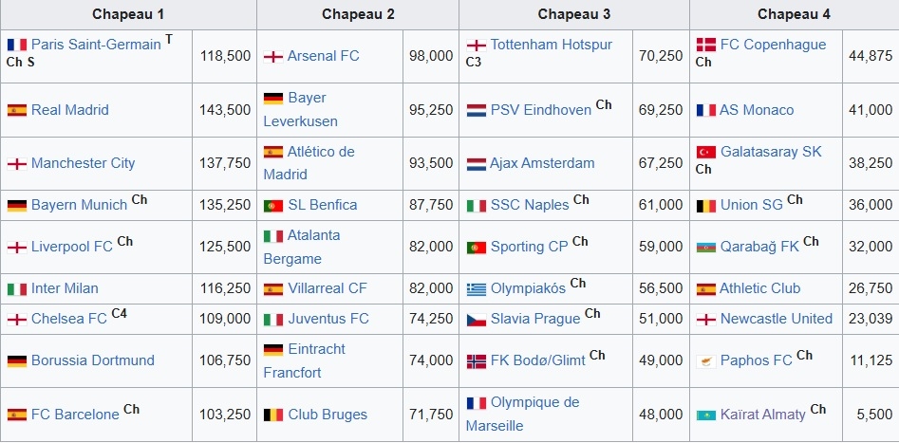899x443 pixels.
Task: Click the Czech flag beside Slavia Prague
Action: tap(476, 320)
